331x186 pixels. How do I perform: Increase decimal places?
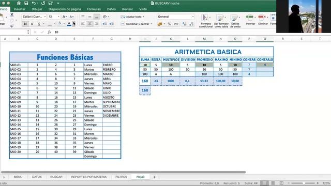tap(184, 24)
